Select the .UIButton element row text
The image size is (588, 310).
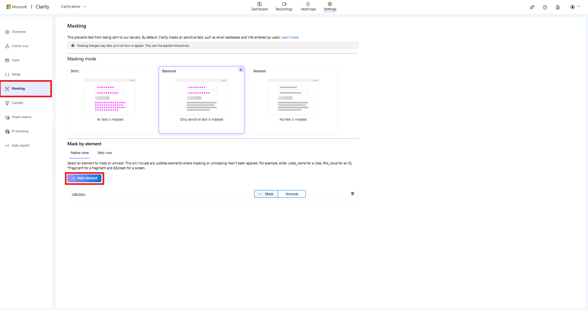pyautogui.click(x=78, y=195)
